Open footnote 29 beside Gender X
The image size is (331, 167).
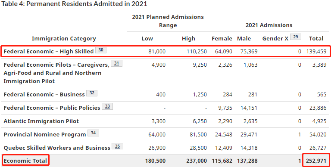click(296, 37)
